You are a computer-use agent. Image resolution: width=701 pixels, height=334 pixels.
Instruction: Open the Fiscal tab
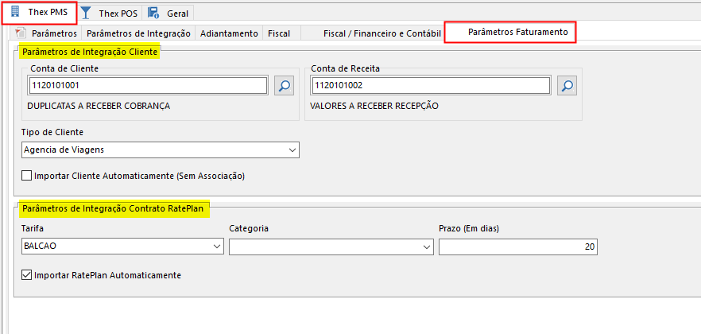pyautogui.click(x=279, y=33)
